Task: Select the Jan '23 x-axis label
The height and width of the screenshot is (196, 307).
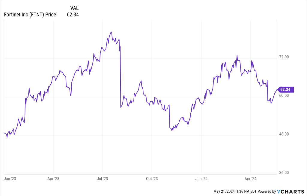Action: [x=10, y=179]
